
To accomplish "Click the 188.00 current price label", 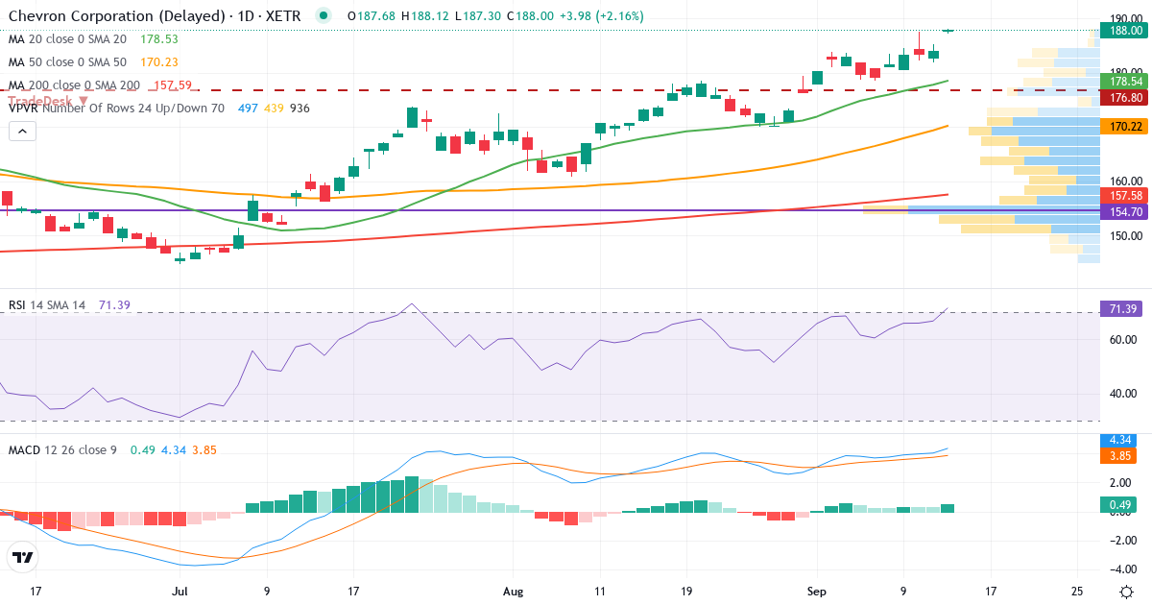I will pyautogui.click(x=1124, y=31).
